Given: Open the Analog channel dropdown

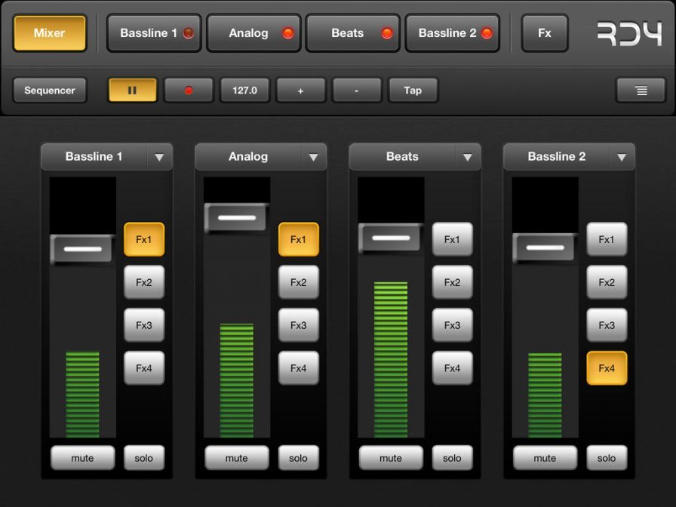Looking at the screenshot, I should coord(313,157).
